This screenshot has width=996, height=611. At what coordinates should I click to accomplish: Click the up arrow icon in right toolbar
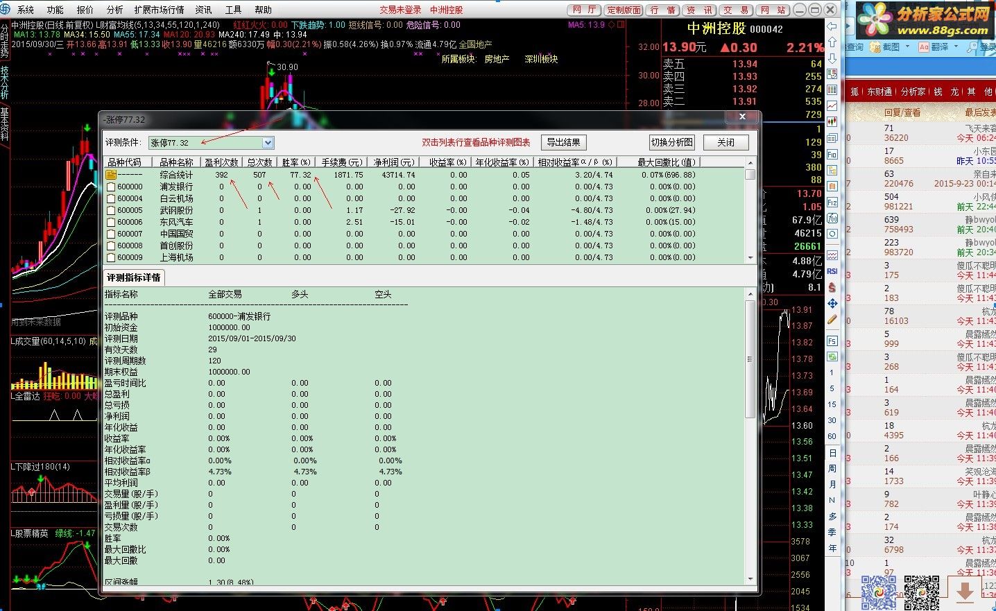pos(832,42)
